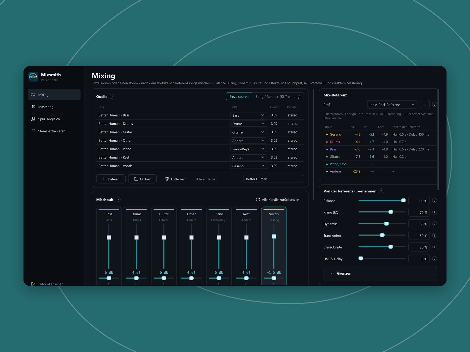Click the Stems extrahieren list icon

pos(33,131)
